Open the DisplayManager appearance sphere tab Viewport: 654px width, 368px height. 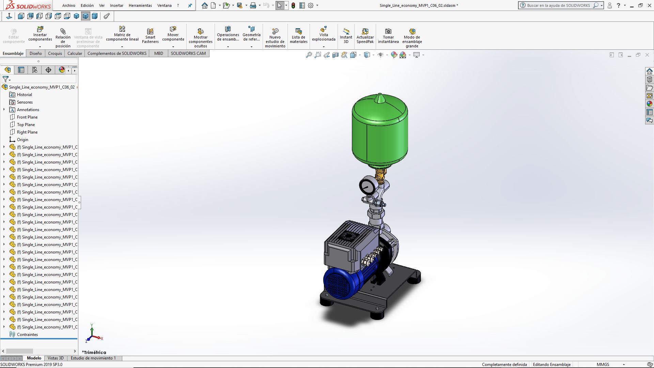tap(62, 70)
